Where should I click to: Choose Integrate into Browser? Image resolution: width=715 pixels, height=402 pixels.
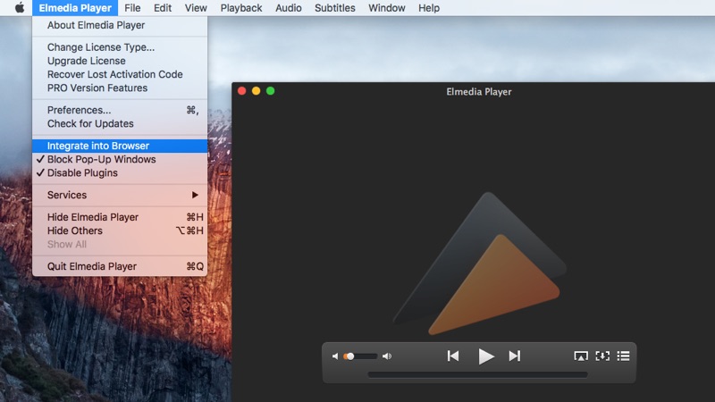point(120,146)
